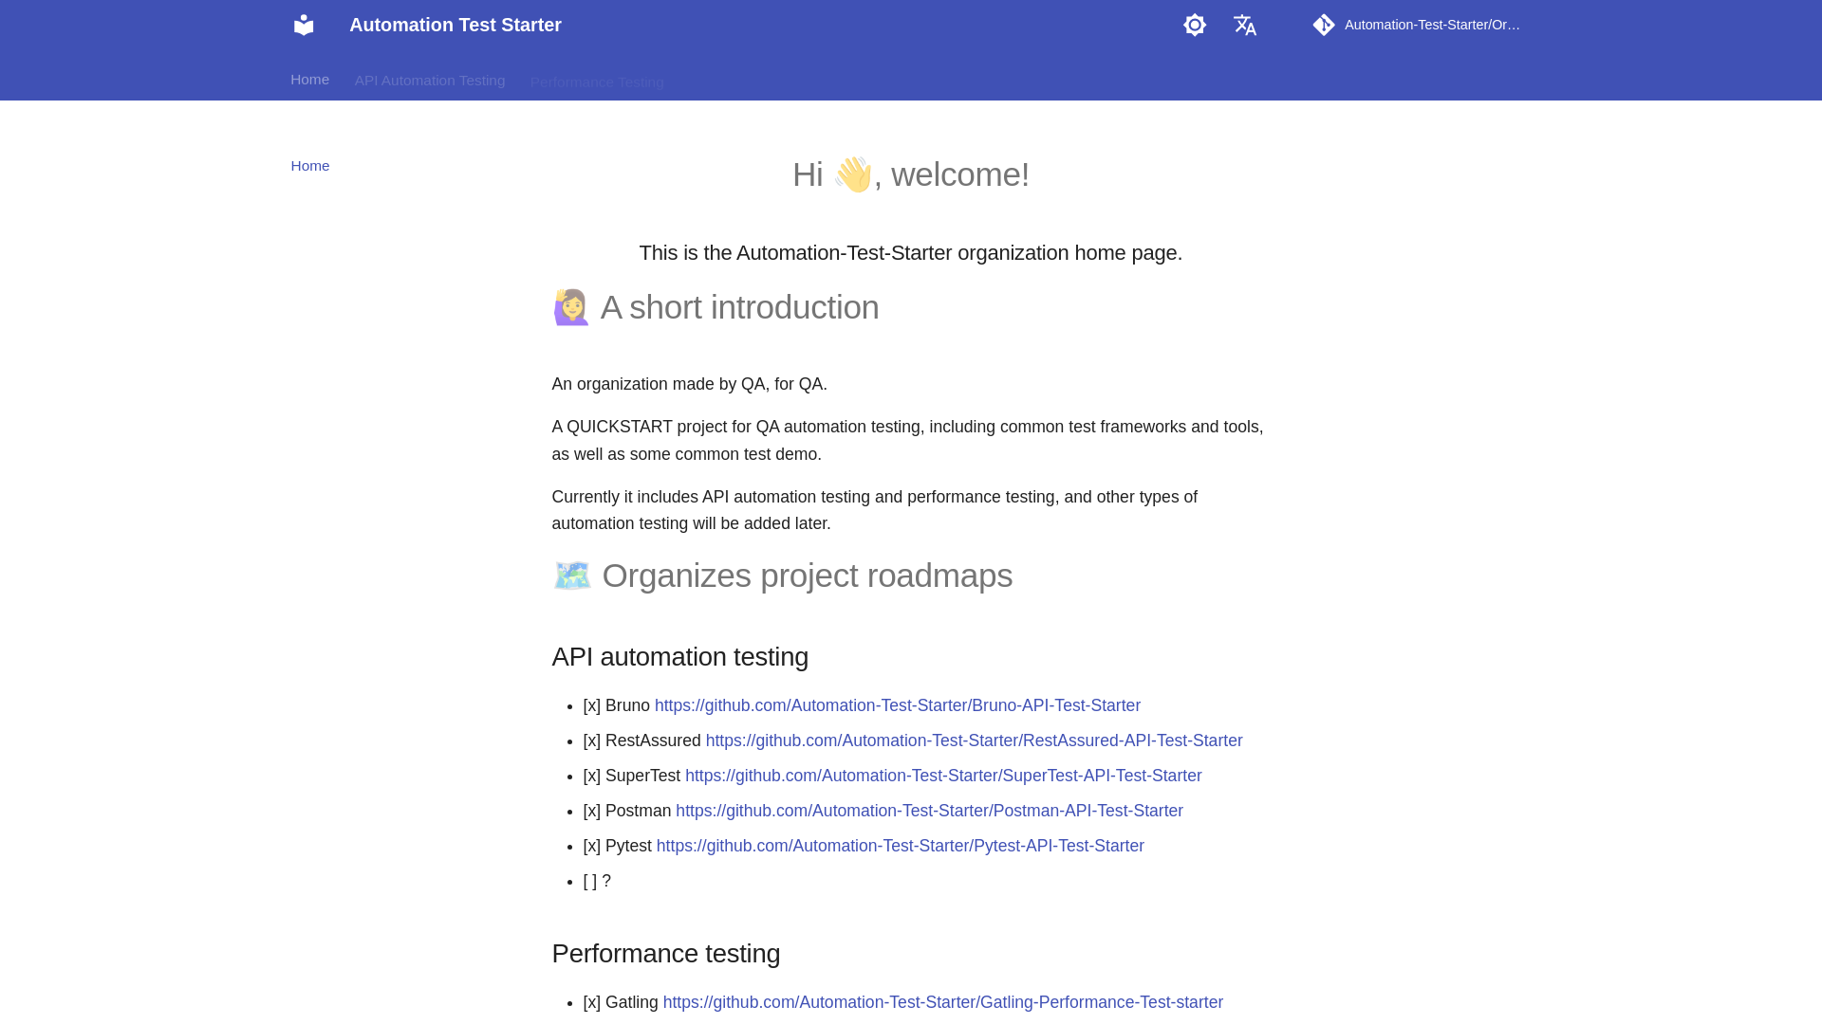Switch to API Automation Testing tab
The image size is (1822, 1024).
click(x=430, y=81)
